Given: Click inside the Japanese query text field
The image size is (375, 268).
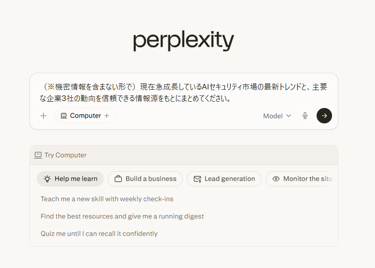Looking at the screenshot, I should pyautogui.click(x=183, y=93).
